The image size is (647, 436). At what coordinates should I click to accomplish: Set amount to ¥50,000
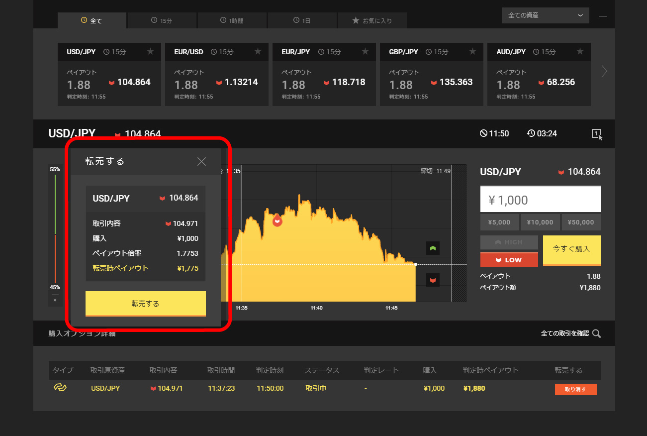(x=581, y=222)
